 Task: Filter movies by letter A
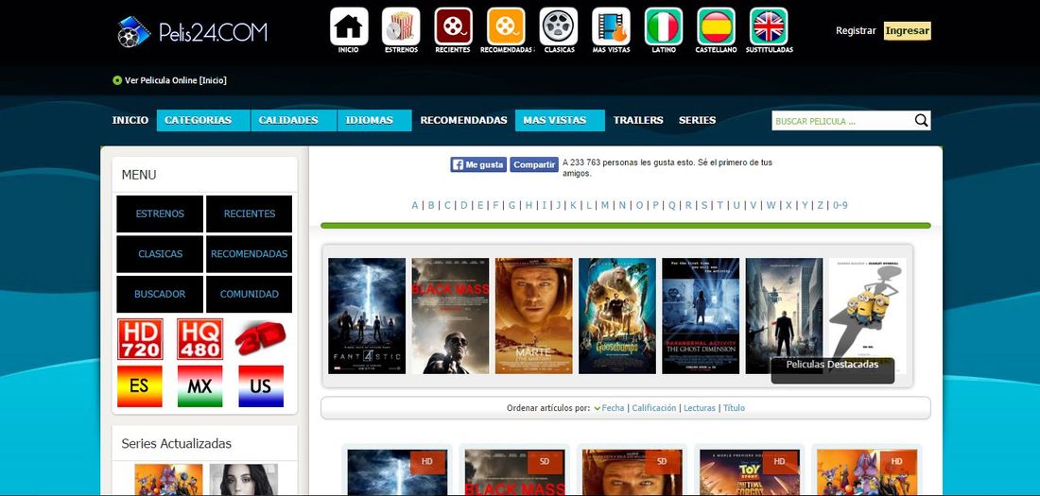414,206
